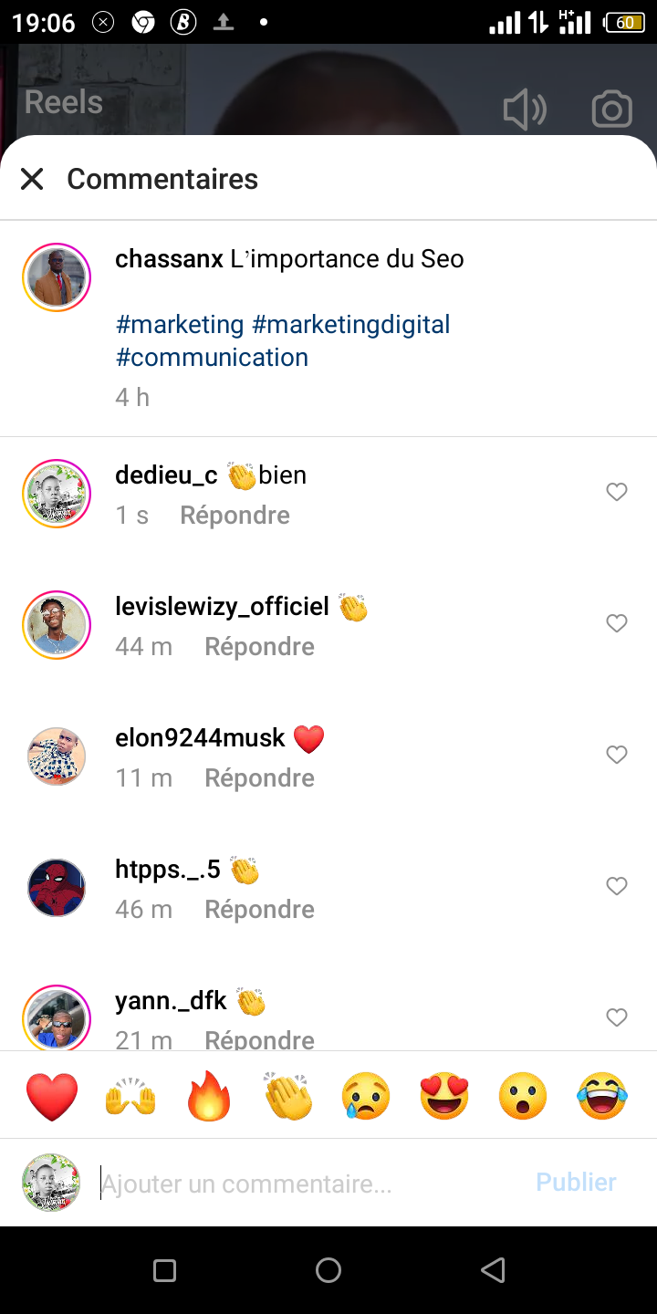Like dedieu_c's comment
The width and height of the screenshot is (657, 1314).
point(617,492)
